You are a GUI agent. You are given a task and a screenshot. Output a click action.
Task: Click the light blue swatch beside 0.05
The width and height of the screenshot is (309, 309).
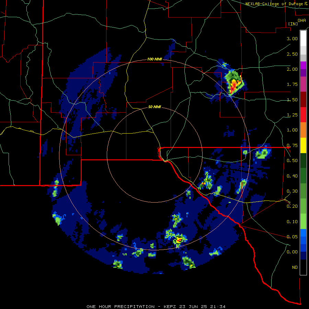click(x=303, y=233)
